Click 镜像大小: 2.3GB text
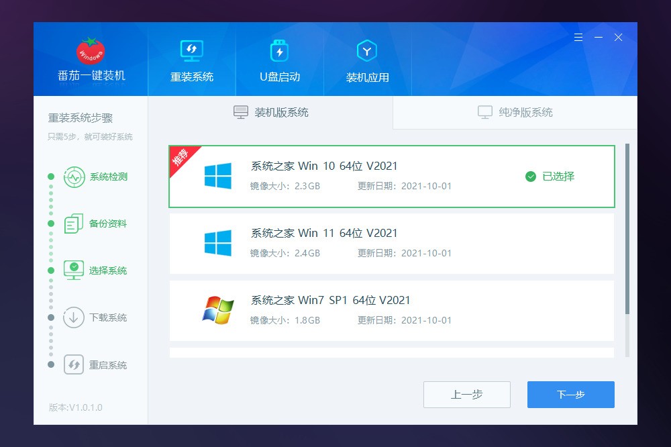The height and width of the screenshot is (447, 671). pyautogui.click(x=285, y=187)
